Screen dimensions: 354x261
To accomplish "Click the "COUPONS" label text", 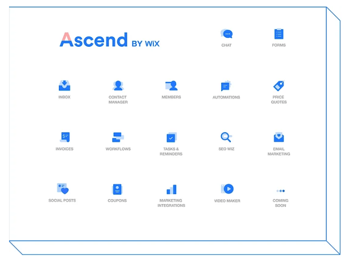I will coord(117,201).
